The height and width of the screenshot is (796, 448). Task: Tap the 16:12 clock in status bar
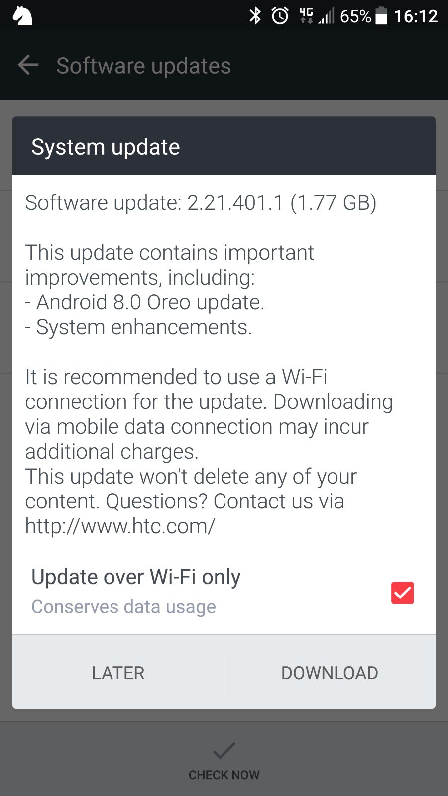click(416, 16)
